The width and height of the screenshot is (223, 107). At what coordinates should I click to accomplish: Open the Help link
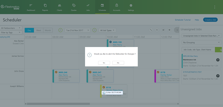pos(197,20)
